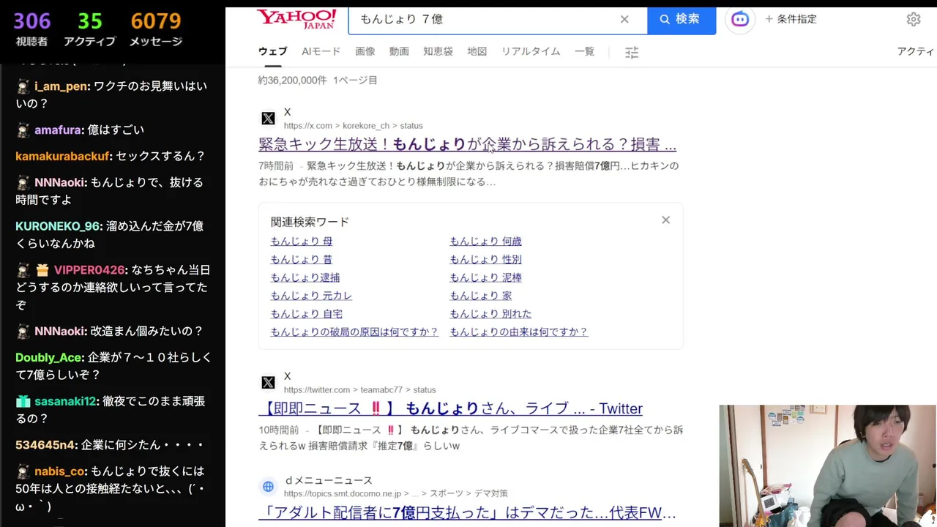
Task: Click the Yahoo! Japan logo
Action: tap(296, 18)
